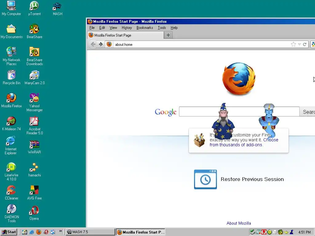The image size is (315, 236).
Task: Click the large Firefox logo
Action: point(239,79)
